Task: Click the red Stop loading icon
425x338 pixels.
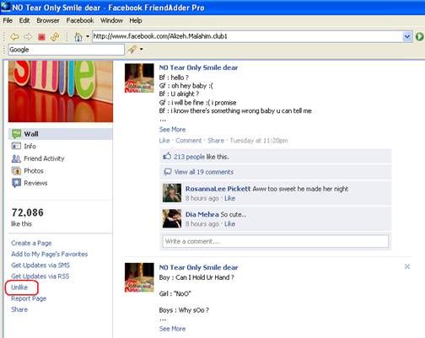Action: coord(41,37)
